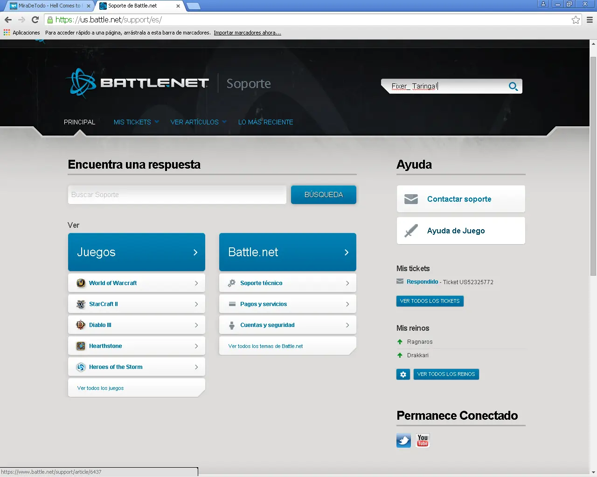The height and width of the screenshot is (477, 597).
Task: Click the envelope icon beside Contactar soporte
Action: (411, 199)
